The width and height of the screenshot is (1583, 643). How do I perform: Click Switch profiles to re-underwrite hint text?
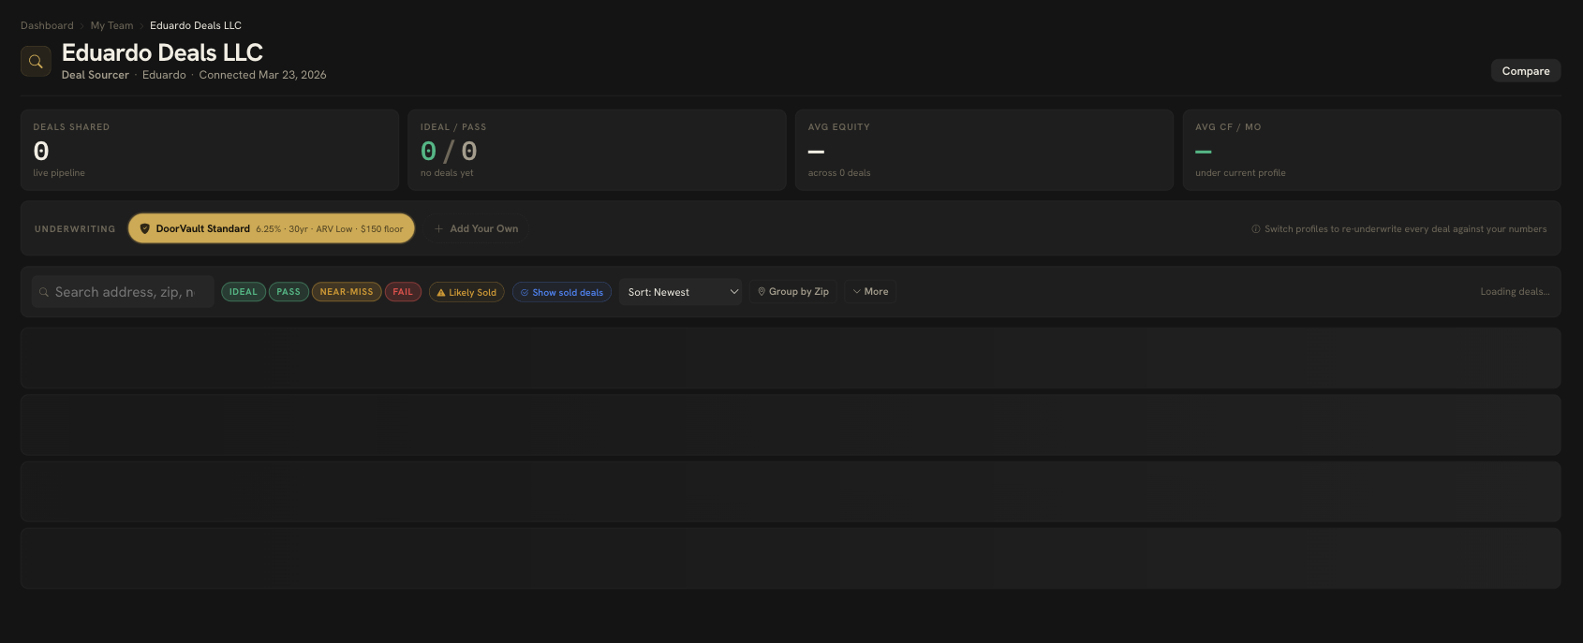1405,229
